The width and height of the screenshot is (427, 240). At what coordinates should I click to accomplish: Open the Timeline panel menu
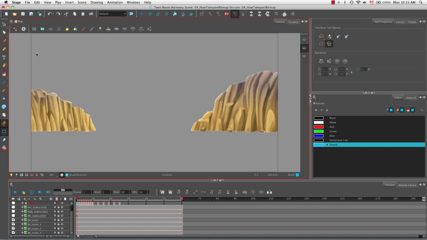[11, 184]
